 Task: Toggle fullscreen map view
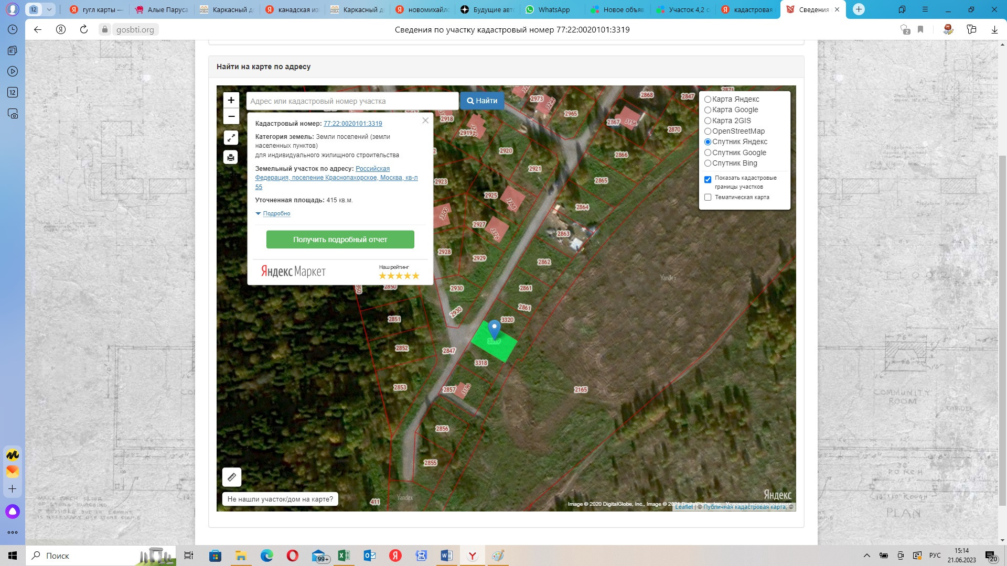coord(231,138)
